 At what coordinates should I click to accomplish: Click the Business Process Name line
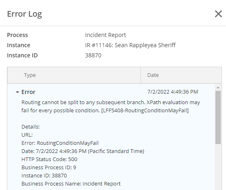coord(71,183)
